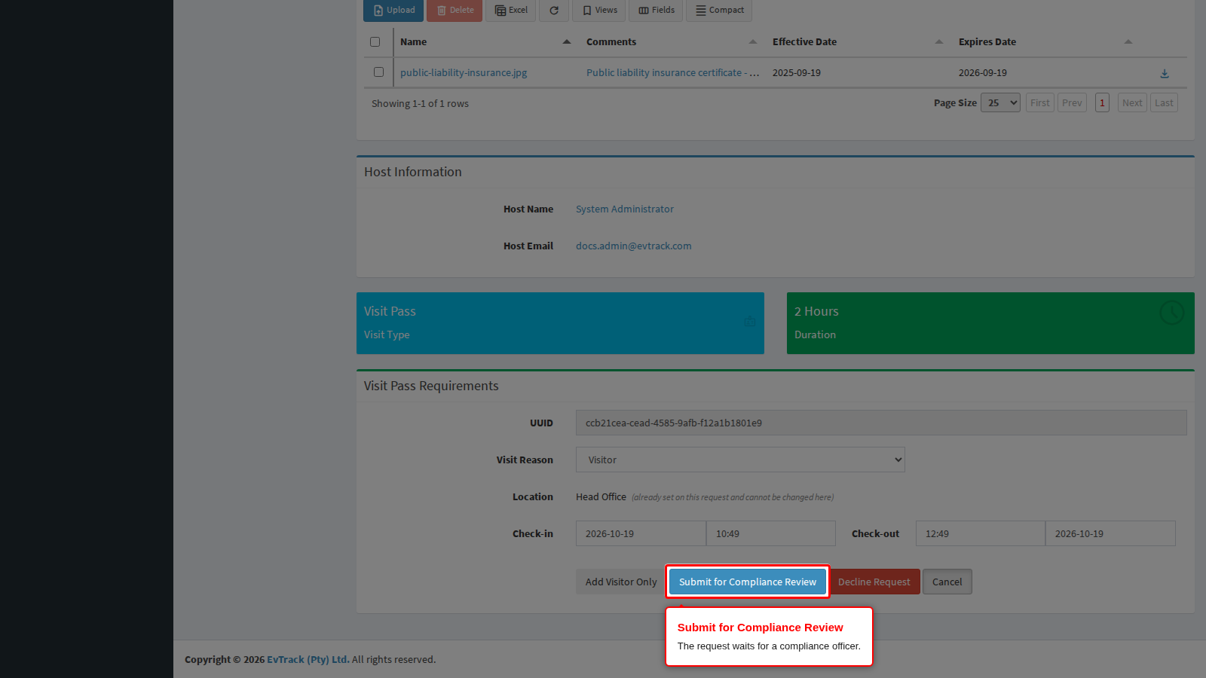
Task: Open System Administrator host link
Action: tap(625, 209)
